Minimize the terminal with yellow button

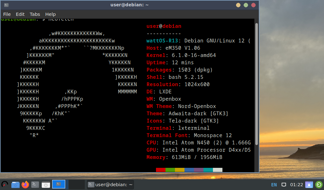tap(238, 5)
